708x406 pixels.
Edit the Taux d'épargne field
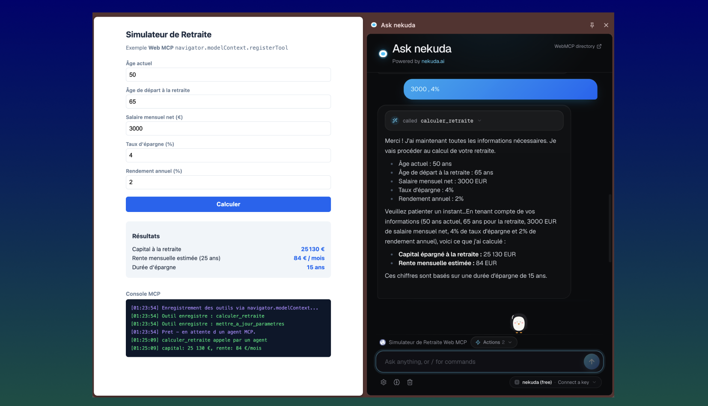[228, 155]
